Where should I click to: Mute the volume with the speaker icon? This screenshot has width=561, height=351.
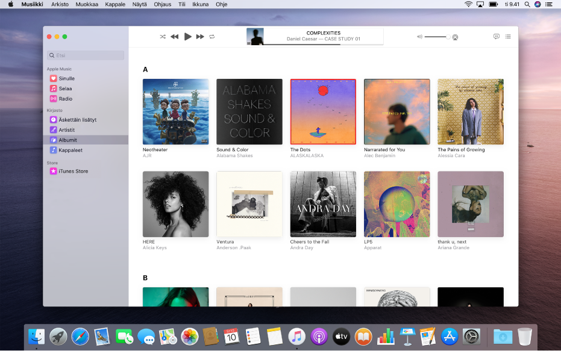(x=419, y=36)
